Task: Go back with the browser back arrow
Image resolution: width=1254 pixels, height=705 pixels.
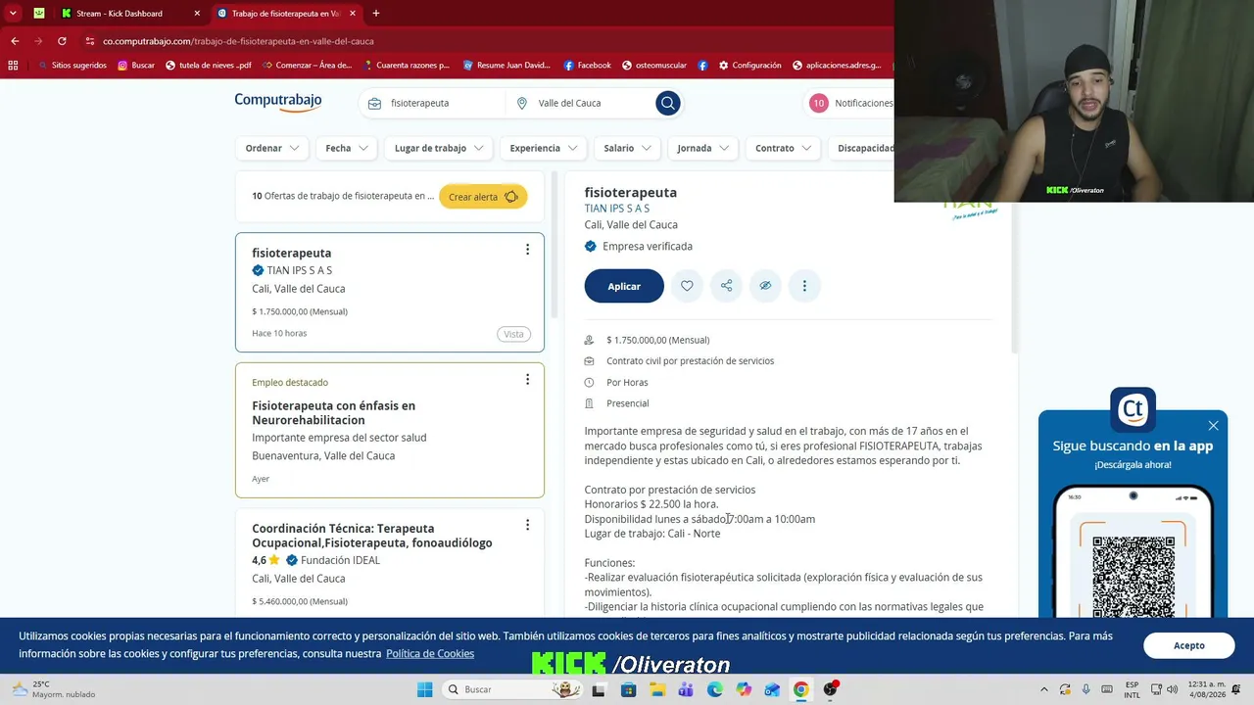Action: coord(15,41)
